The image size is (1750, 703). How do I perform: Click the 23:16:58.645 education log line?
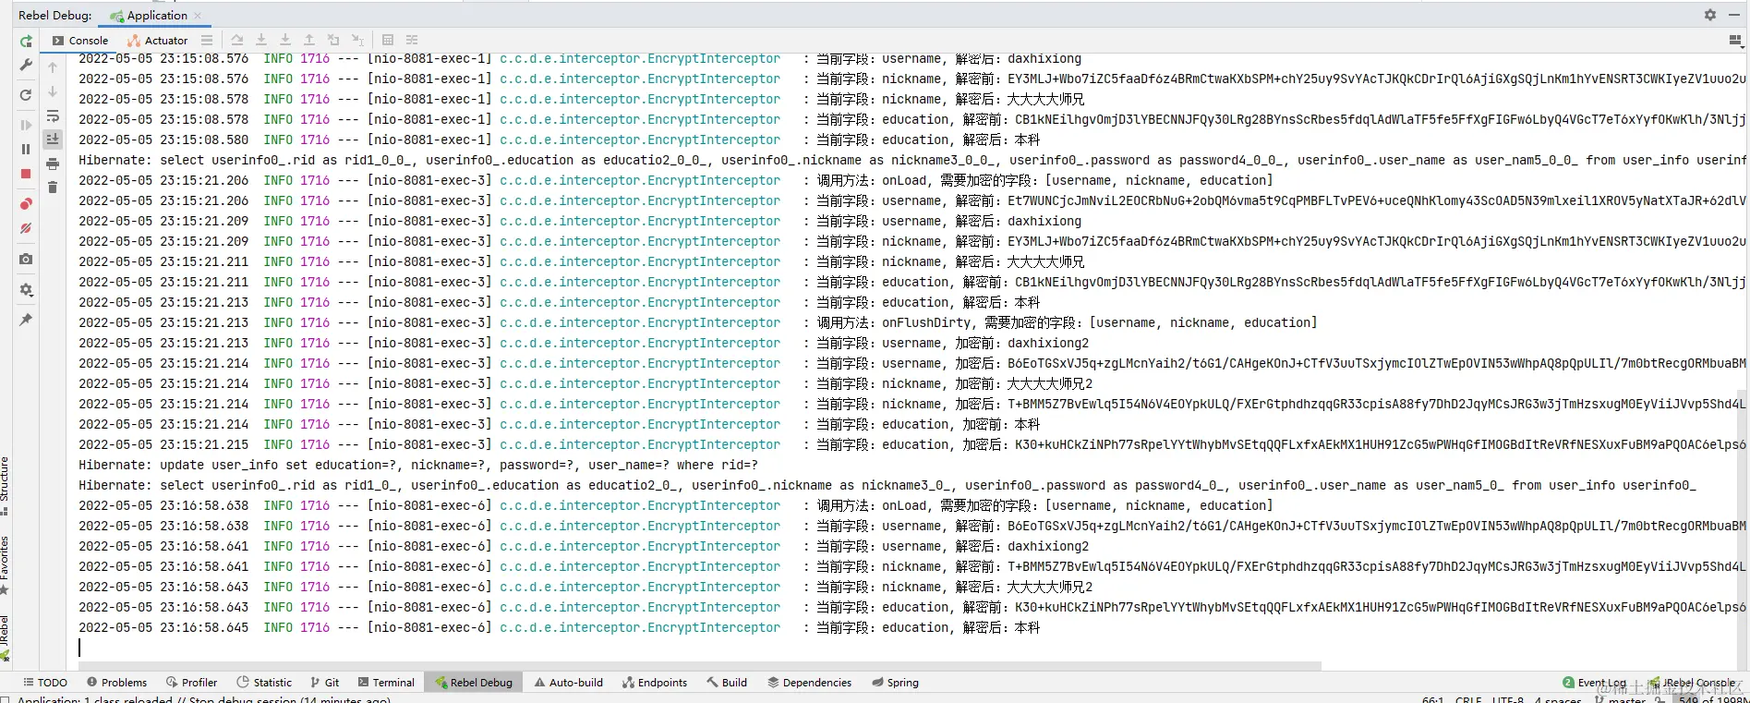(x=559, y=627)
